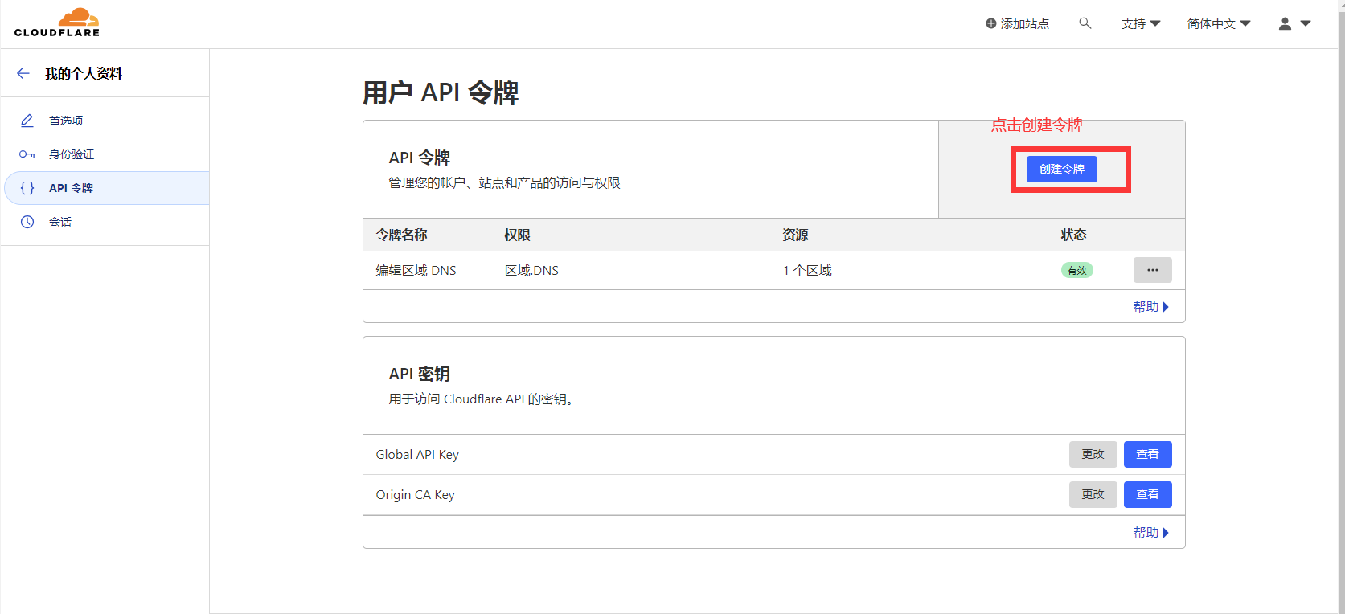This screenshot has height=614, width=1345.
Task: Click the 资源 column header
Action: [x=795, y=235]
